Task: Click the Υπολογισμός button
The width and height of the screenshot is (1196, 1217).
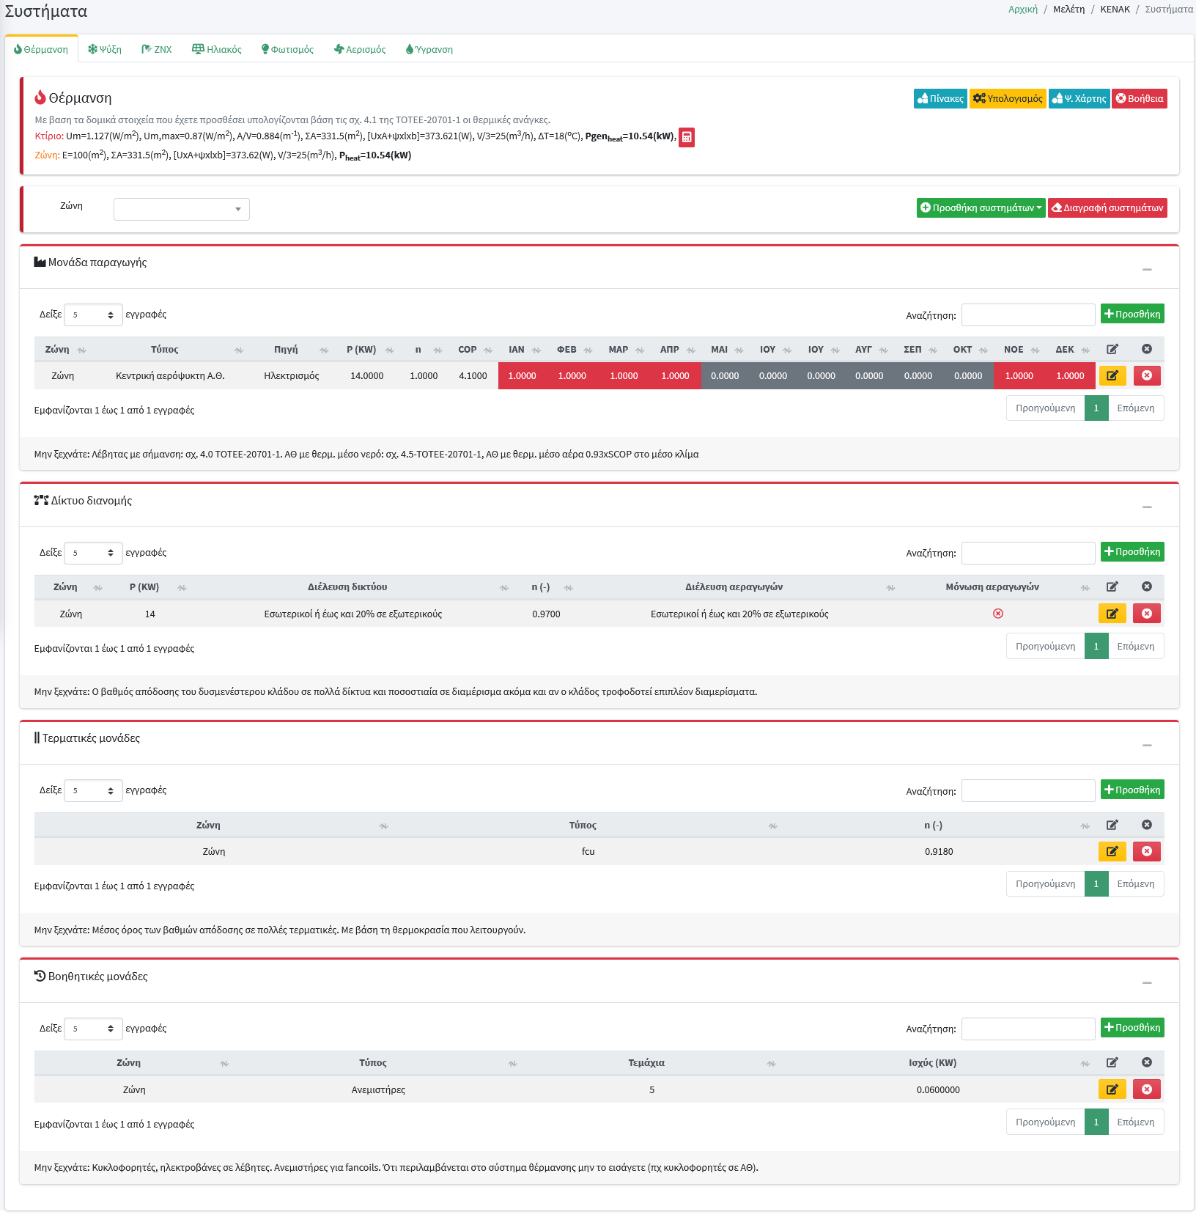Action: [x=1008, y=99]
